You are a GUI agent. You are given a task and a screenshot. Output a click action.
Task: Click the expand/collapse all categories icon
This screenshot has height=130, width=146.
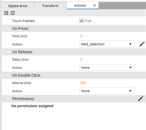pos(13,13)
